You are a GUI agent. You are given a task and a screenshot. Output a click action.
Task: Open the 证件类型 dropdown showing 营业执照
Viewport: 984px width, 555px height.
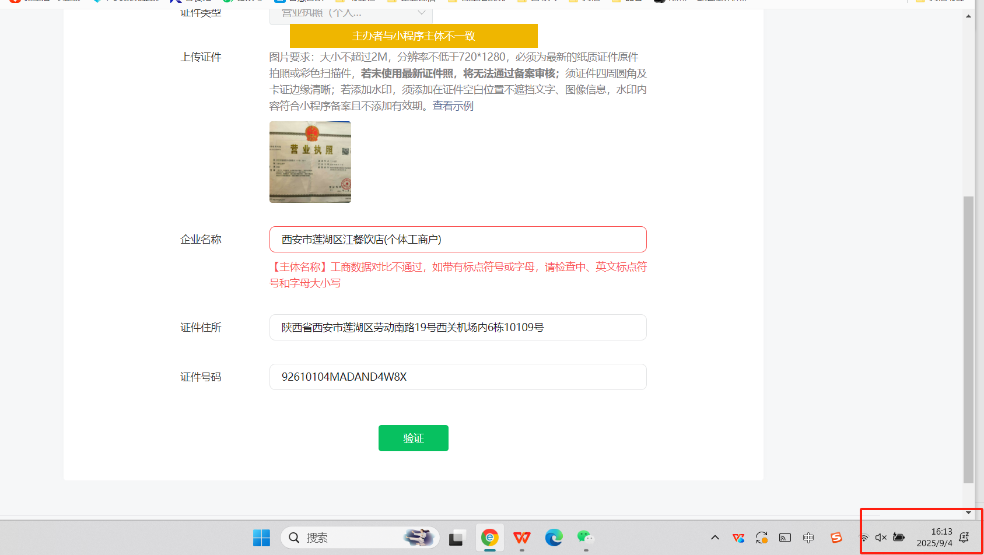coord(351,13)
